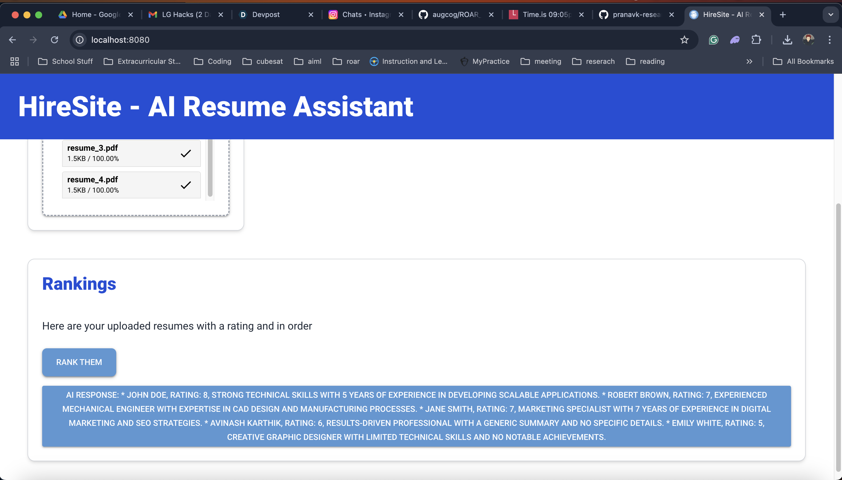Open the Coding bookmarks folder

point(213,61)
